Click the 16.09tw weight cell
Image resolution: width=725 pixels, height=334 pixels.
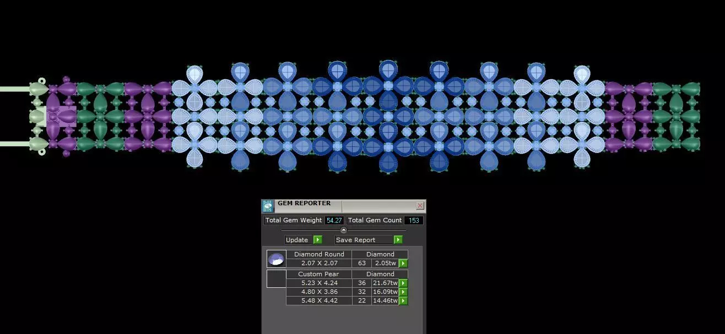(x=385, y=292)
